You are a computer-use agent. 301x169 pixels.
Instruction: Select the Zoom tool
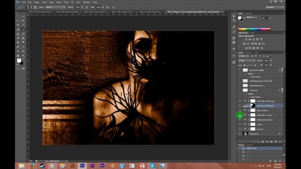23,55
